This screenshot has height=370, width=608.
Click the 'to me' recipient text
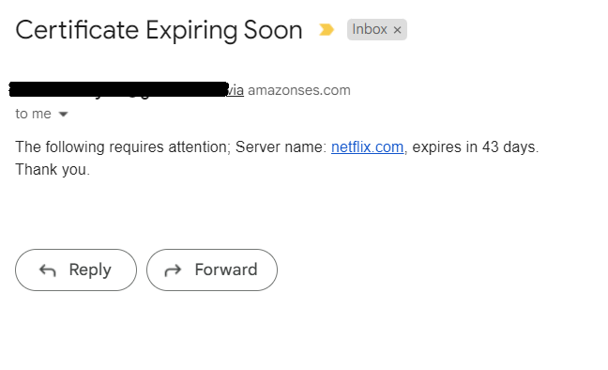click(x=34, y=114)
